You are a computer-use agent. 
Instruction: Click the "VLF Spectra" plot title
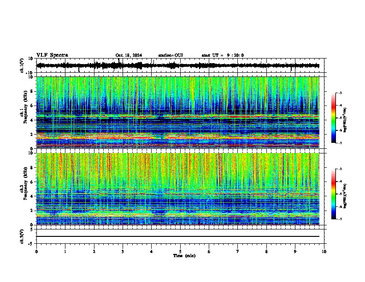[x=52, y=55]
